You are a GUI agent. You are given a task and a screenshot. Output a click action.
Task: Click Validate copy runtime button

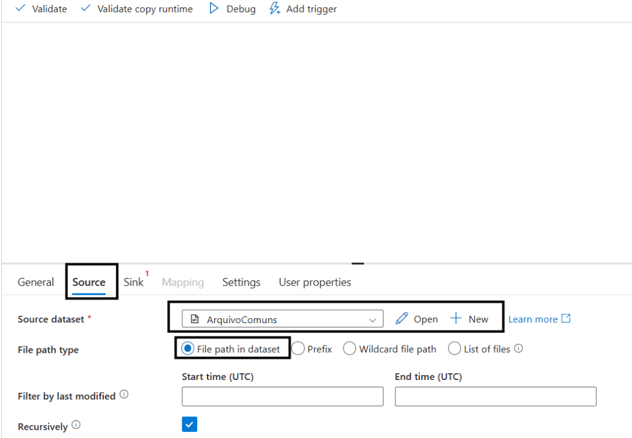(137, 9)
